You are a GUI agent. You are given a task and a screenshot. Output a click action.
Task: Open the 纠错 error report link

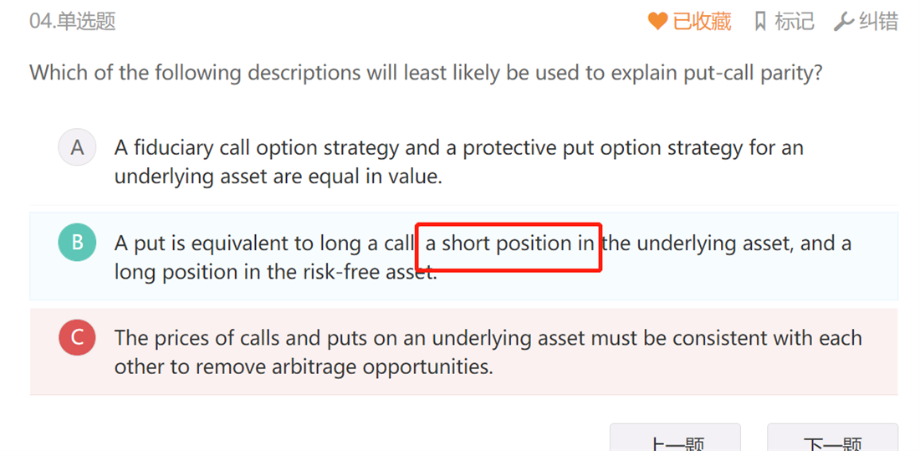tap(878, 21)
